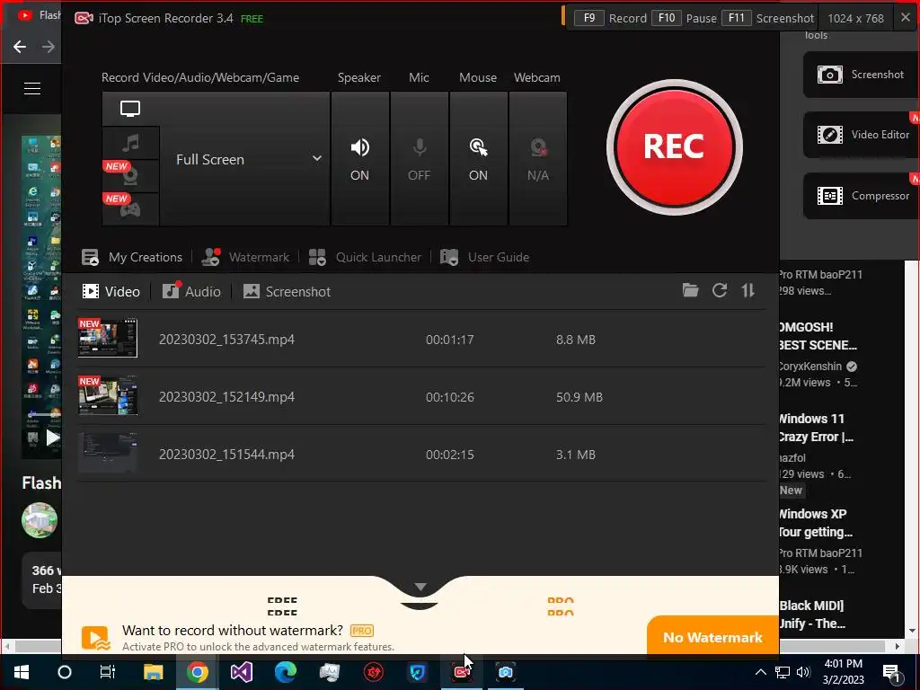
Task: Collapse the promo banner arrow
Action: pos(420,588)
